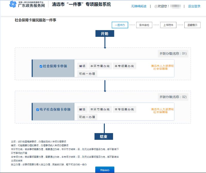Screen dimensions: 206x173
Task: Click the 开始 flowchart node
Action: [105, 34]
